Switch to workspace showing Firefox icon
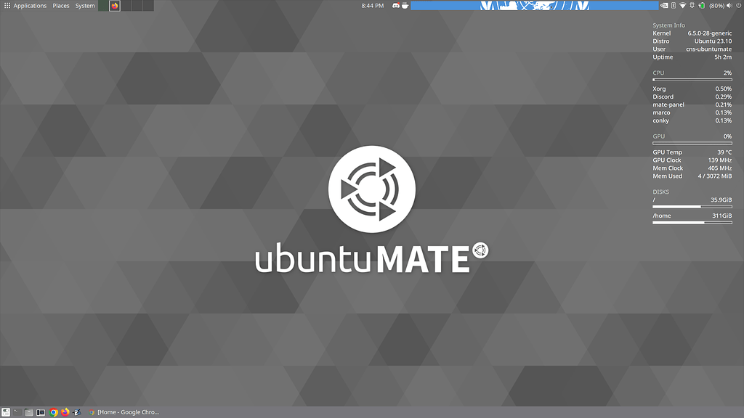The image size is (744, 418). click(114, 6)
